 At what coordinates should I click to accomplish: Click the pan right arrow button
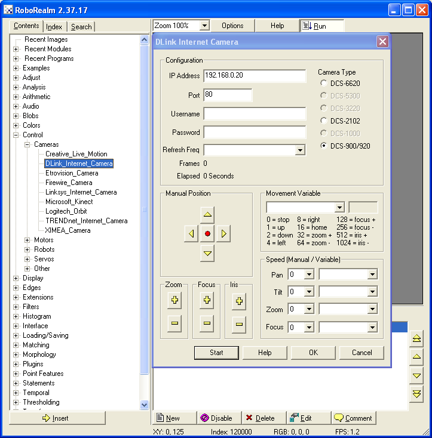pyautogui.click(x=223, y=234)
